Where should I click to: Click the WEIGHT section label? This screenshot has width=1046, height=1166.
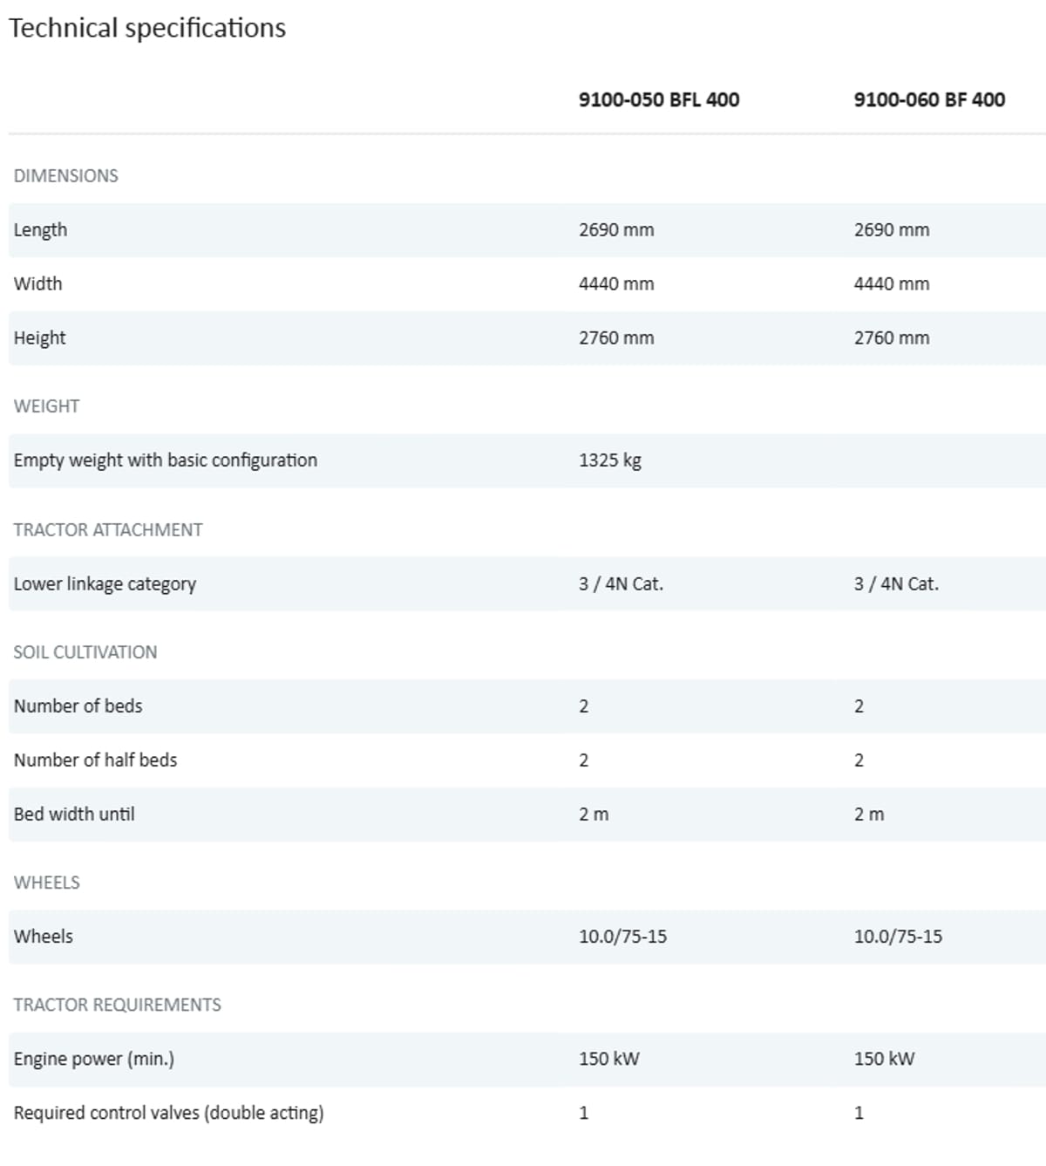pyautogui.click(x=46, y=406)
